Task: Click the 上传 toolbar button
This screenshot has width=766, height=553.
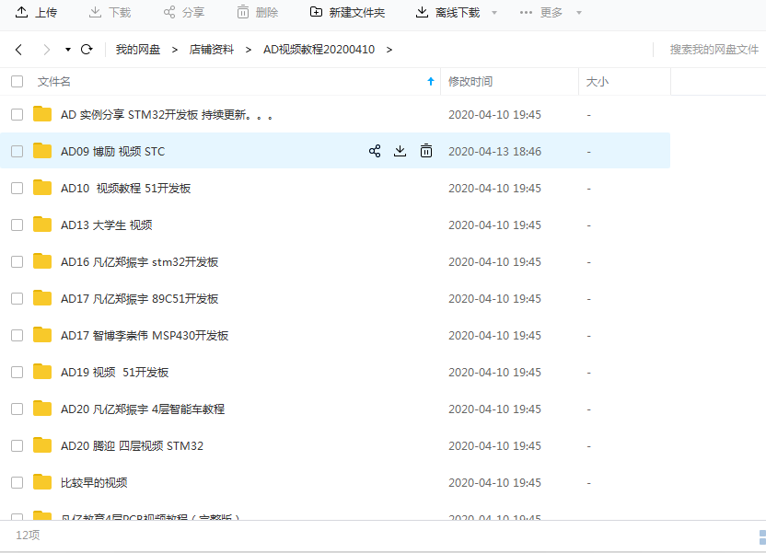Action: point(35,12)
